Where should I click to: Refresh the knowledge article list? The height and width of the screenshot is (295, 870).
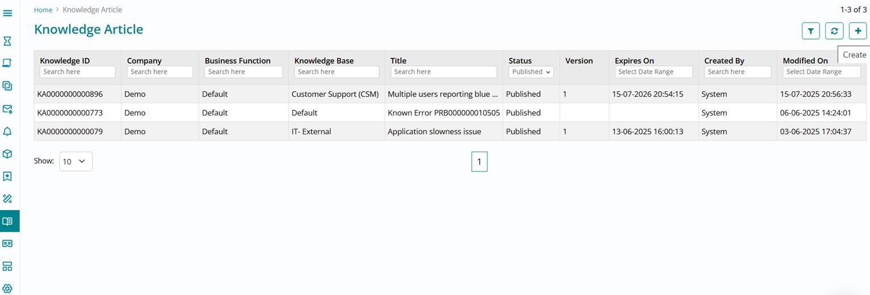point(834,31)
